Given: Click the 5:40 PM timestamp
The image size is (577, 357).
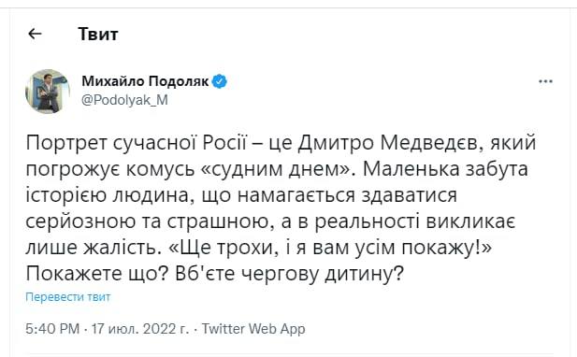Looking at the screenshot, I should click(52, 329).
